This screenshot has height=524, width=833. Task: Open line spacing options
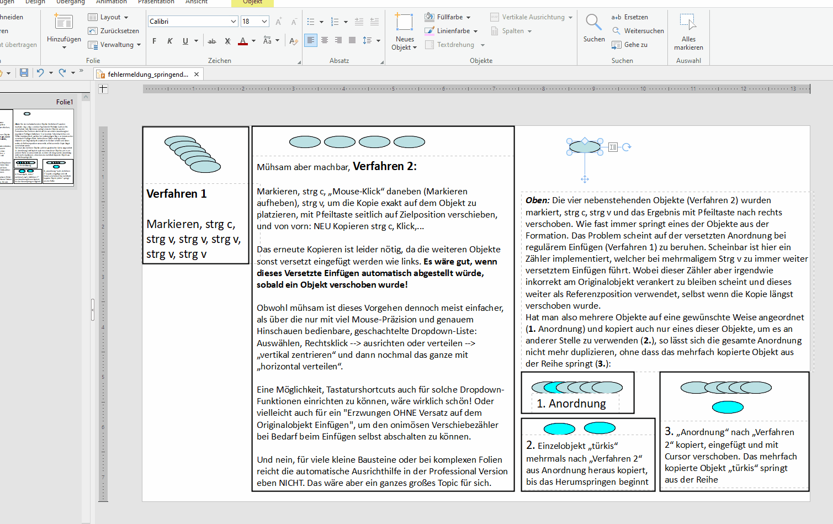point(367,40)
